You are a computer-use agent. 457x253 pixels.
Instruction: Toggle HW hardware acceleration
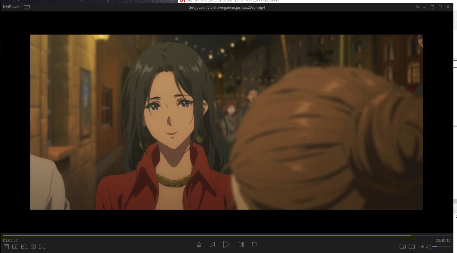tap(402, 247)
